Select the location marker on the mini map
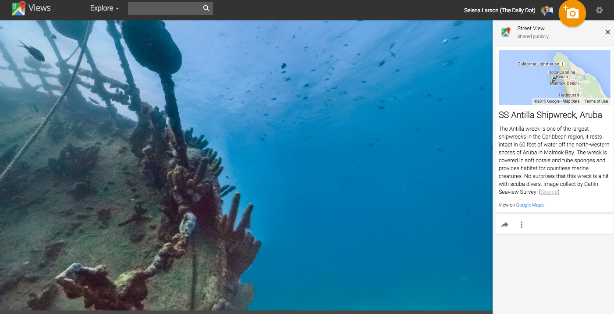The width and height of the screenshot is (614, 314). click(554, 78)
